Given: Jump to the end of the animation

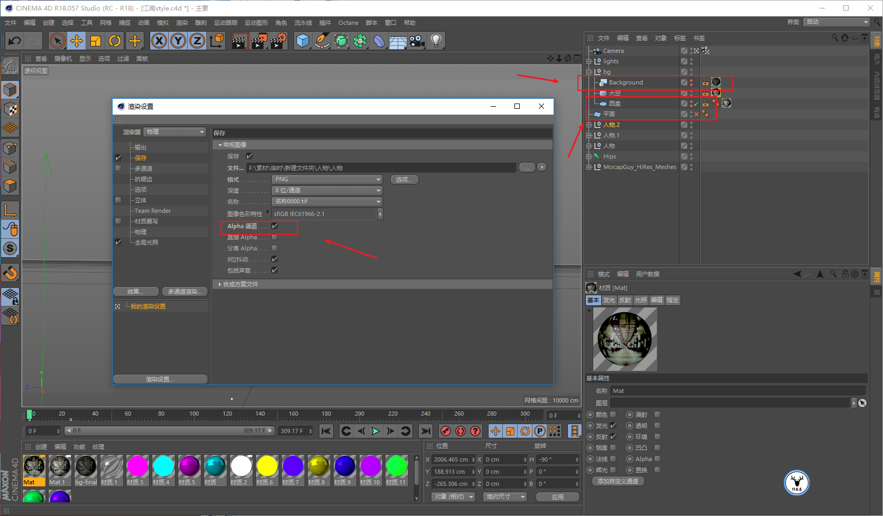Looking at the screenshot, I should [426, 431].
